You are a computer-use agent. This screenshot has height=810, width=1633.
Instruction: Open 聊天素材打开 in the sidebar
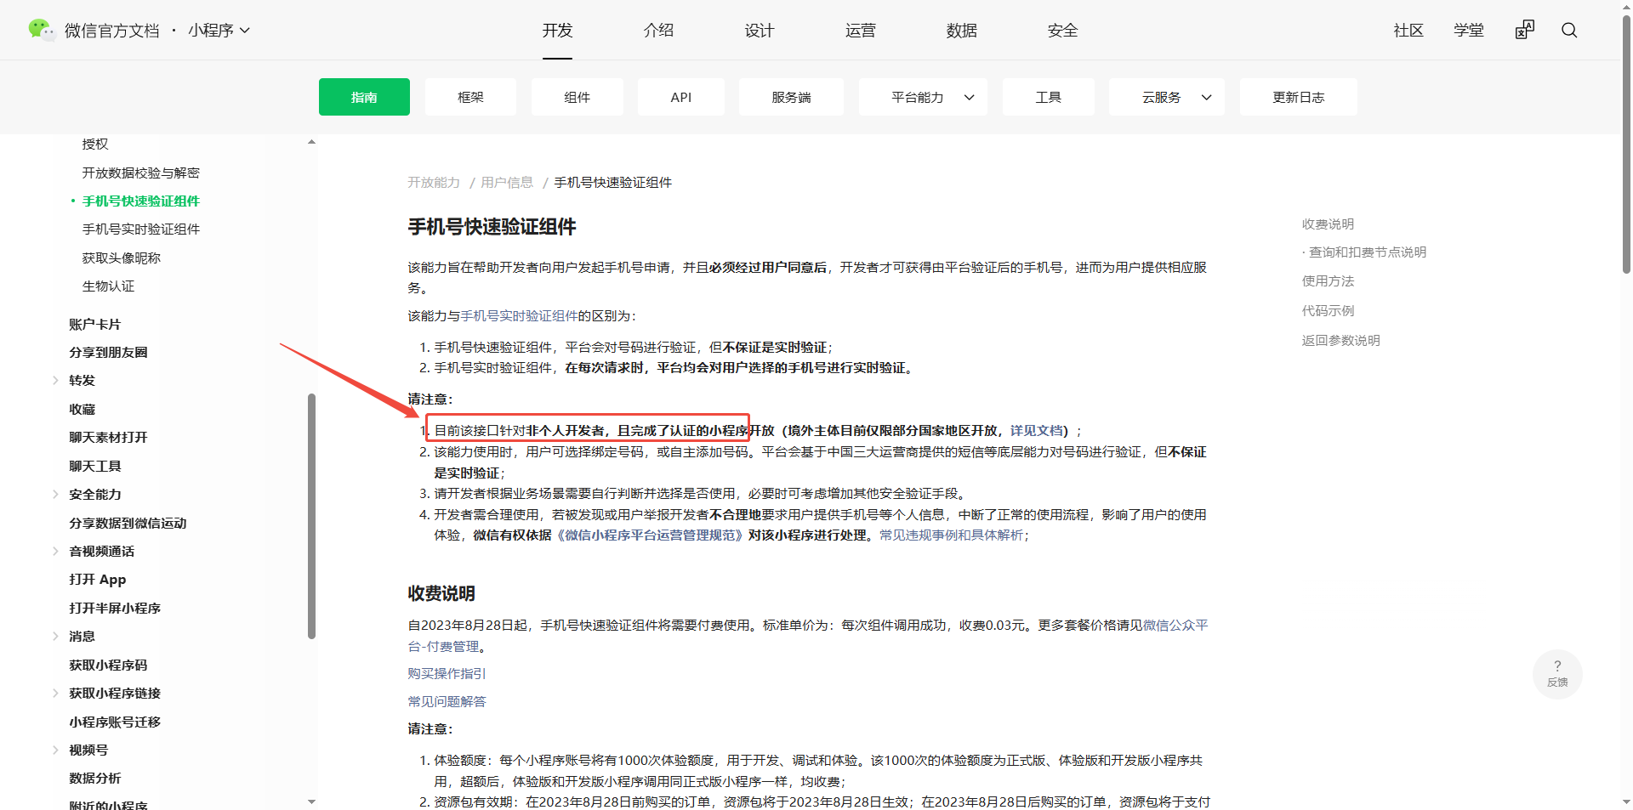click(108, 438)
